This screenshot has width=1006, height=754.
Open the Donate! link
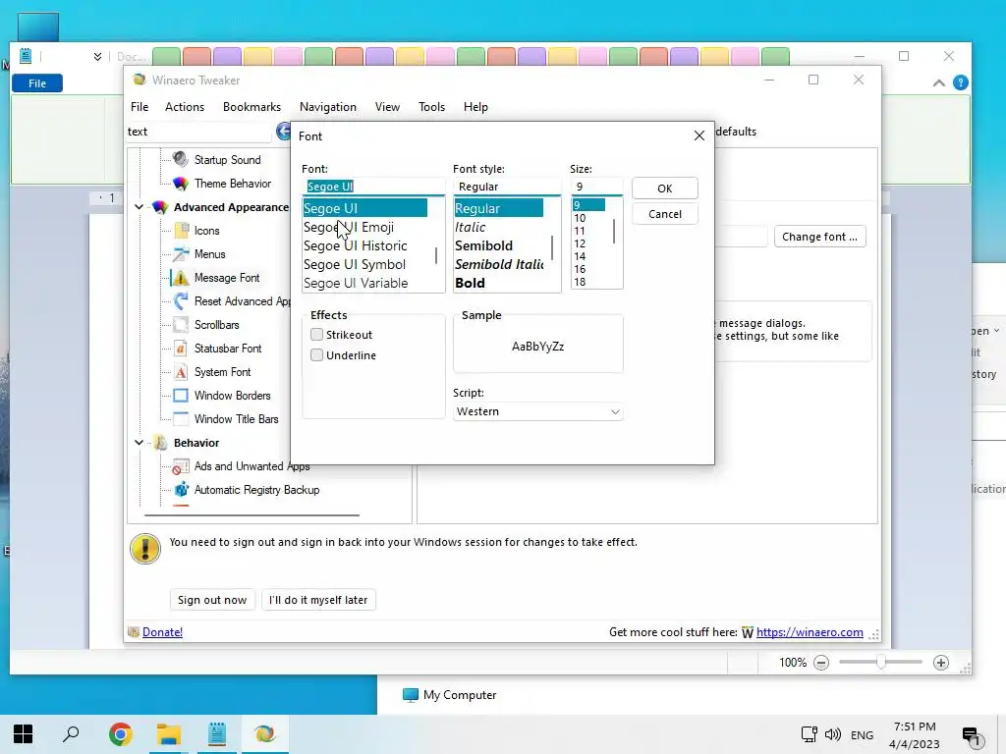pyautogui.click(x=162, y=632)
